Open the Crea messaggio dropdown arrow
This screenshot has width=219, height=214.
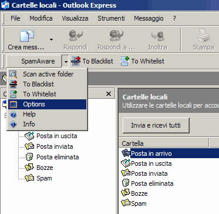pos(51,39)
